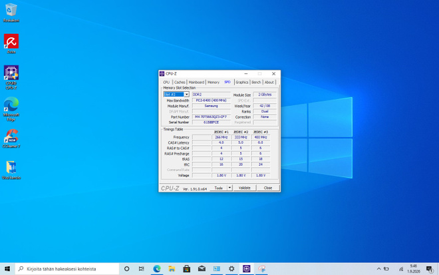
Task: Click the 6.0 CAS# Latency cell
Action: [260, 142]
